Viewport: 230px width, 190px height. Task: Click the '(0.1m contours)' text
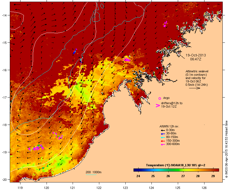pyautogui.click(x=196, y=75)
